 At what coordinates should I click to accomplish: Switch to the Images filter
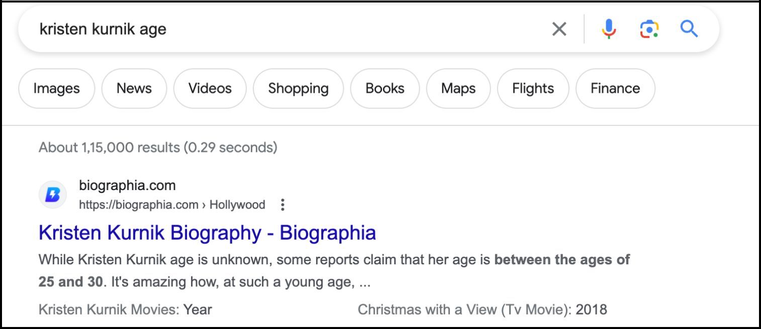pos(56,89)
